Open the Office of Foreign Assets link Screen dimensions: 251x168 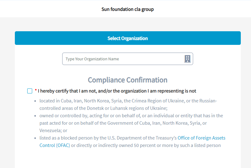201,138
